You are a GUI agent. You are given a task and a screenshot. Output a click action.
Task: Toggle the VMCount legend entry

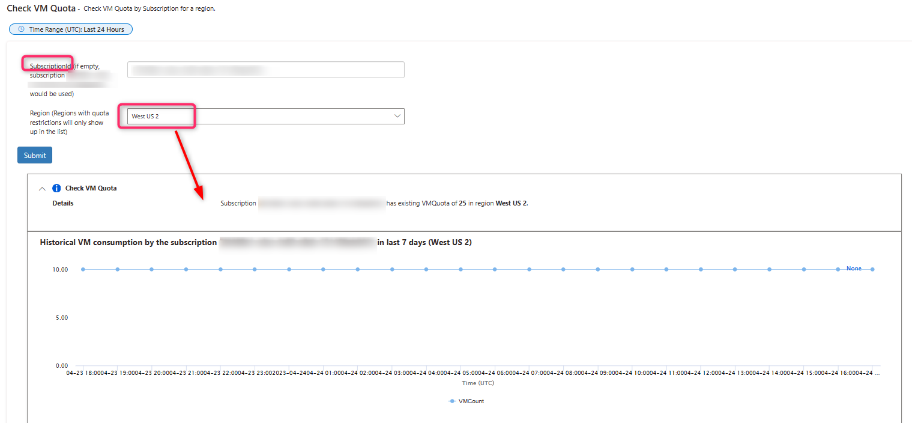click(467, 401)
